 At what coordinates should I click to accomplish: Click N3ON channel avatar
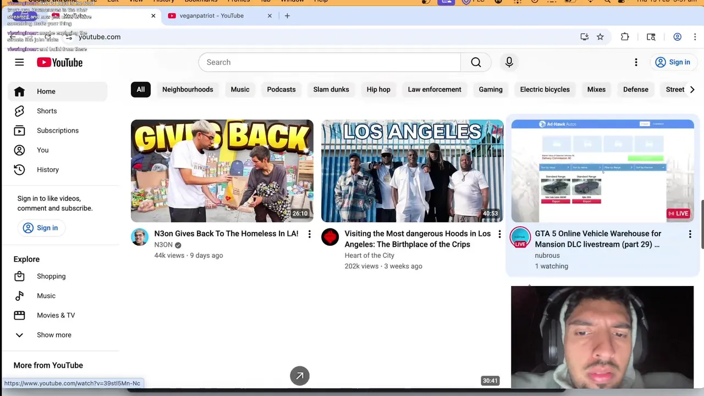(x=140, y=238)
